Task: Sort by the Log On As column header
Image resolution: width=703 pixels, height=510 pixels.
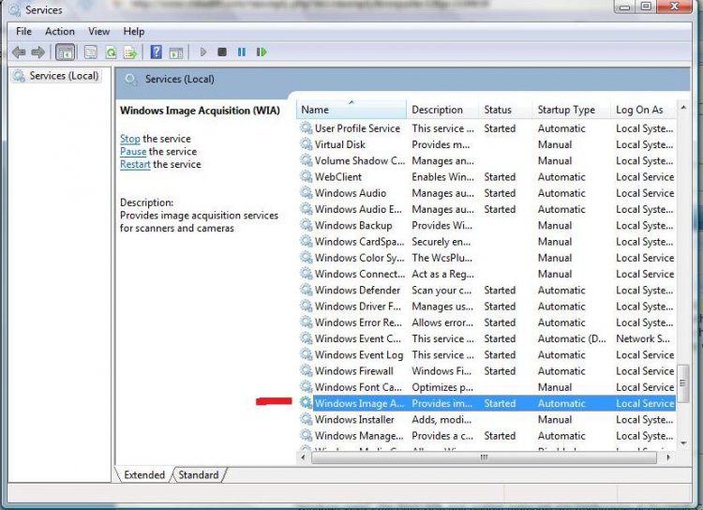Action: click(x=643, y=110)
